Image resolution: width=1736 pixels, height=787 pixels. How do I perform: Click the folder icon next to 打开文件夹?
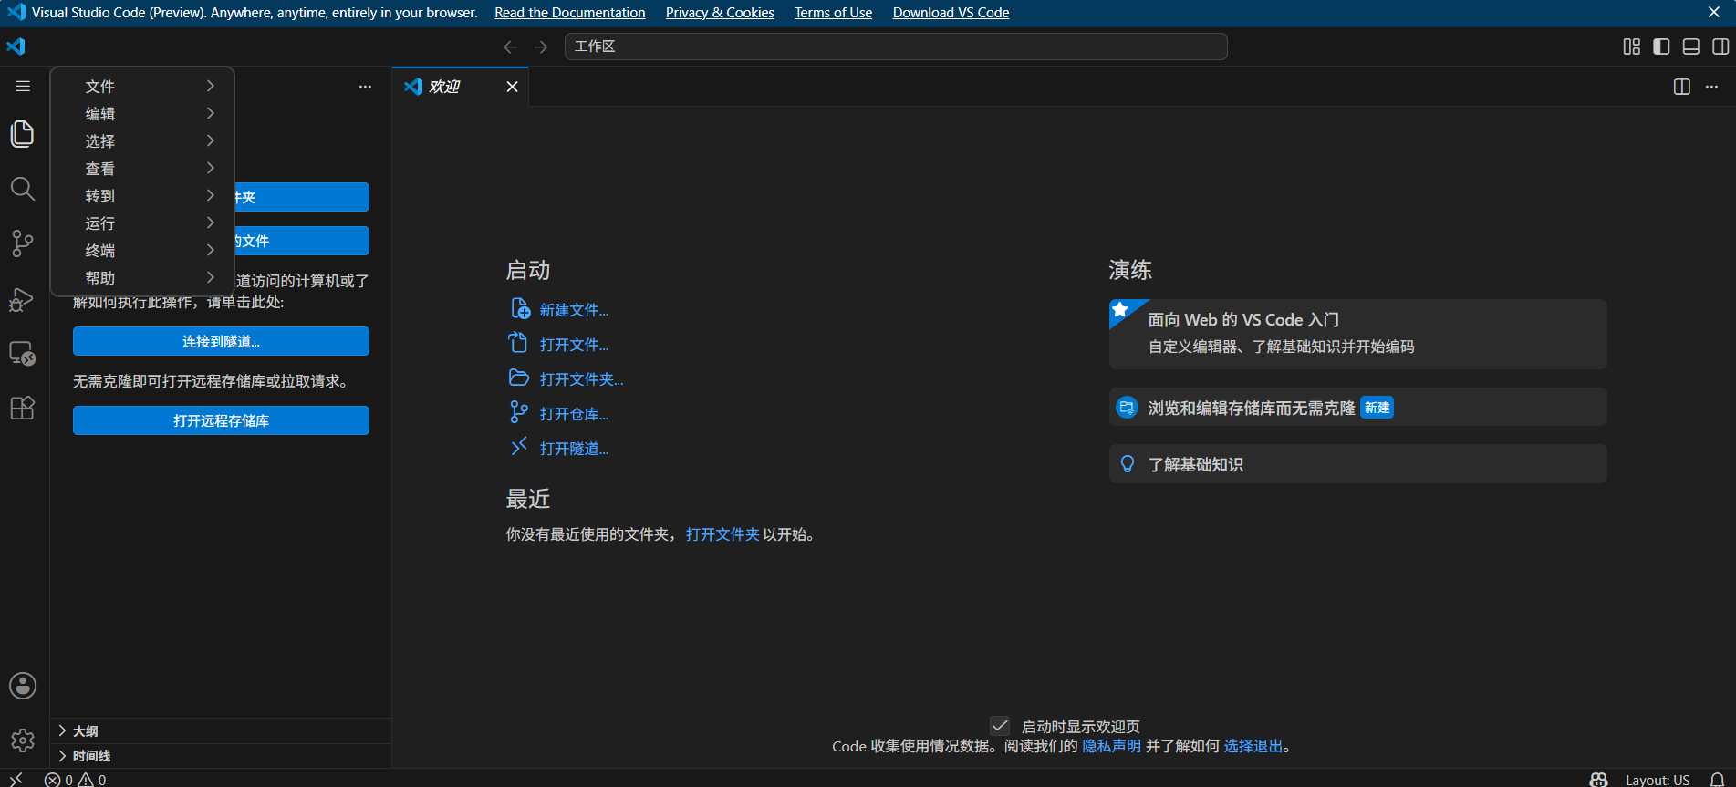click(x=519, y=378)
